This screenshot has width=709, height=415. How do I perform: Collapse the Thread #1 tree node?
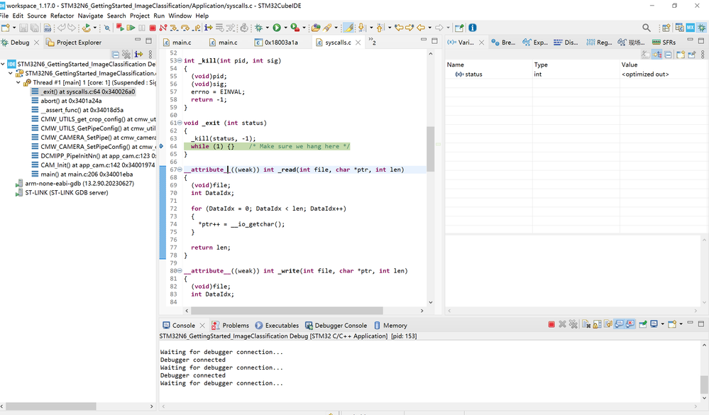[18, 82]
